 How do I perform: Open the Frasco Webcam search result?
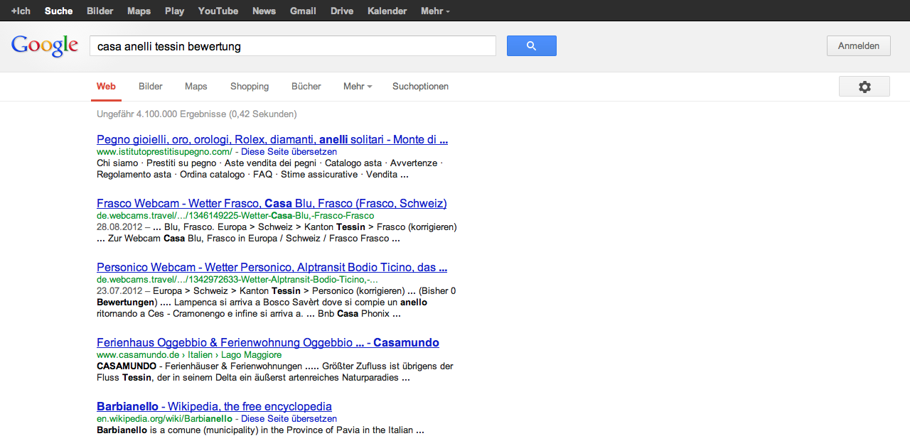click(x=272, y=204)
